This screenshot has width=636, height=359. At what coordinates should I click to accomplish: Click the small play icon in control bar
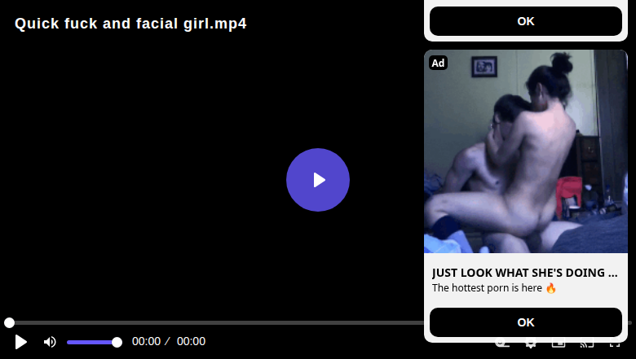coord(21,342)
